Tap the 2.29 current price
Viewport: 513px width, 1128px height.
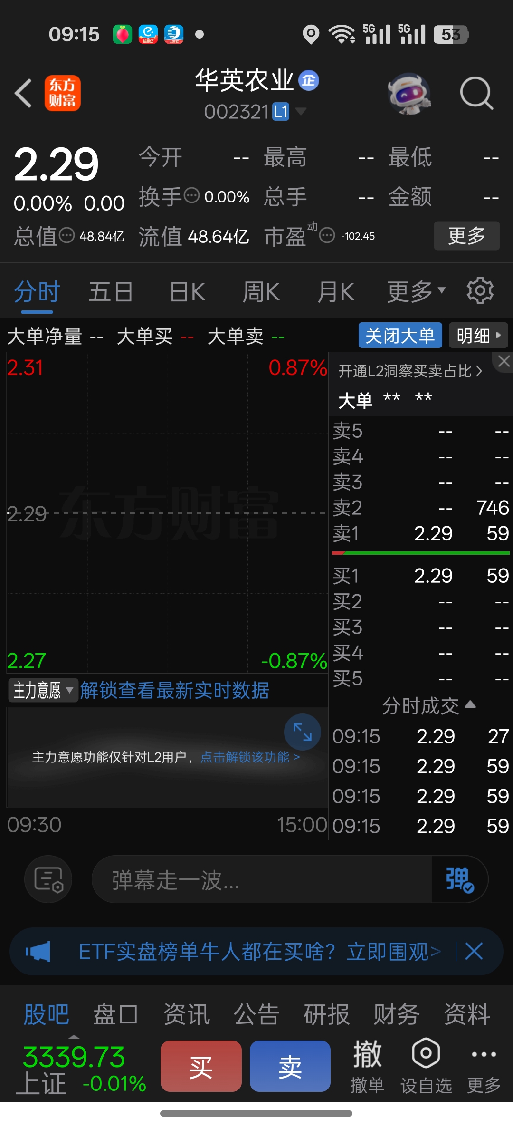(x=56, y=164)
